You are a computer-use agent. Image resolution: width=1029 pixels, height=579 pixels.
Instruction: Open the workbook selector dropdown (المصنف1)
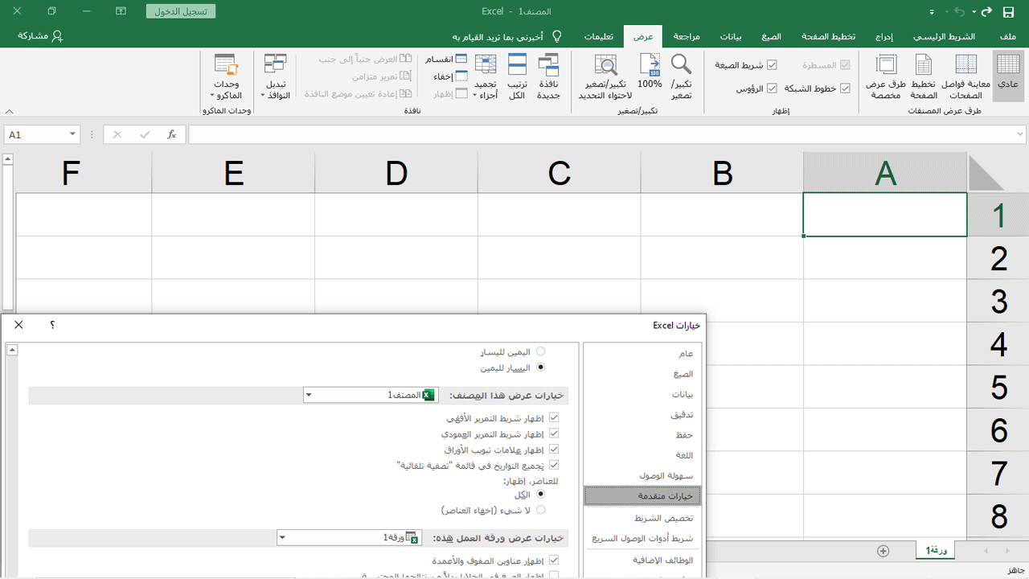click(x=309, y=395)
